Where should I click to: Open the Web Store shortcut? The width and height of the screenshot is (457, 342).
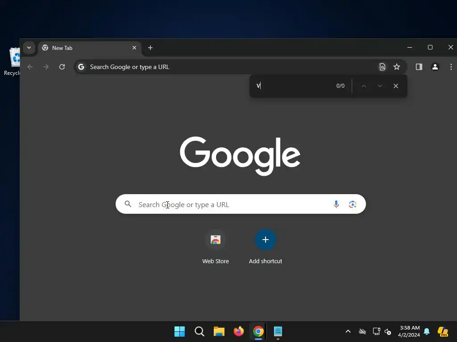tap(216, 247)
